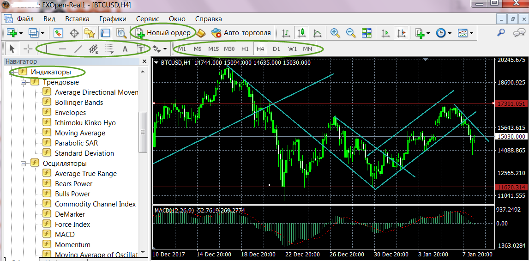Toggle the Terminal window icon
The image size is (529, 261).
pyautogui.click(x=106, y=33)
